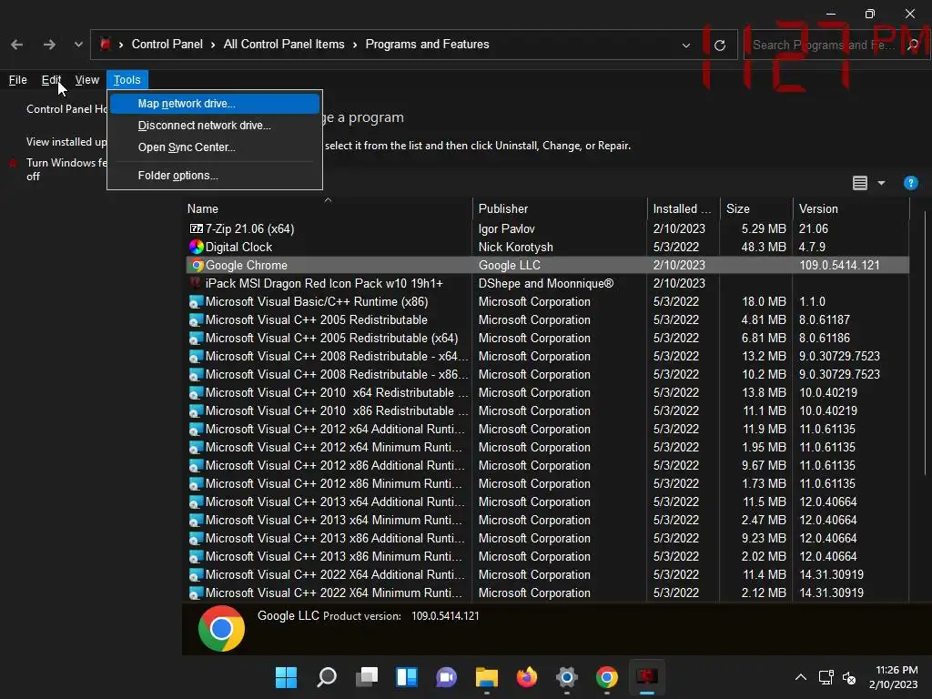Sort by Name column header
The image size is (932, 699).
328,208
